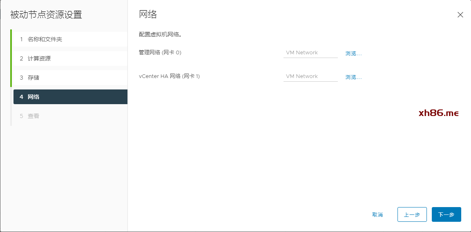Click the 网络 page heading

[148, 15]
